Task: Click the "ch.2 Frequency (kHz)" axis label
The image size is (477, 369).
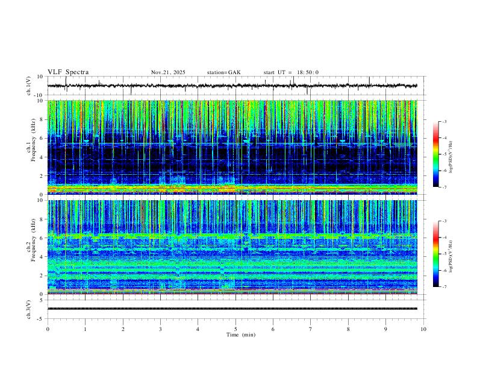Action: (x=31, y=240)
